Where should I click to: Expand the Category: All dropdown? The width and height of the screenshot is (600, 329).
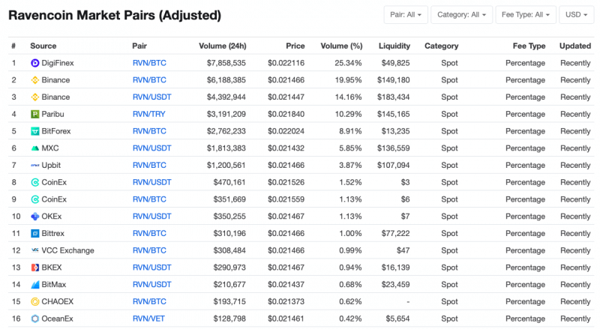tap(463, 14)
